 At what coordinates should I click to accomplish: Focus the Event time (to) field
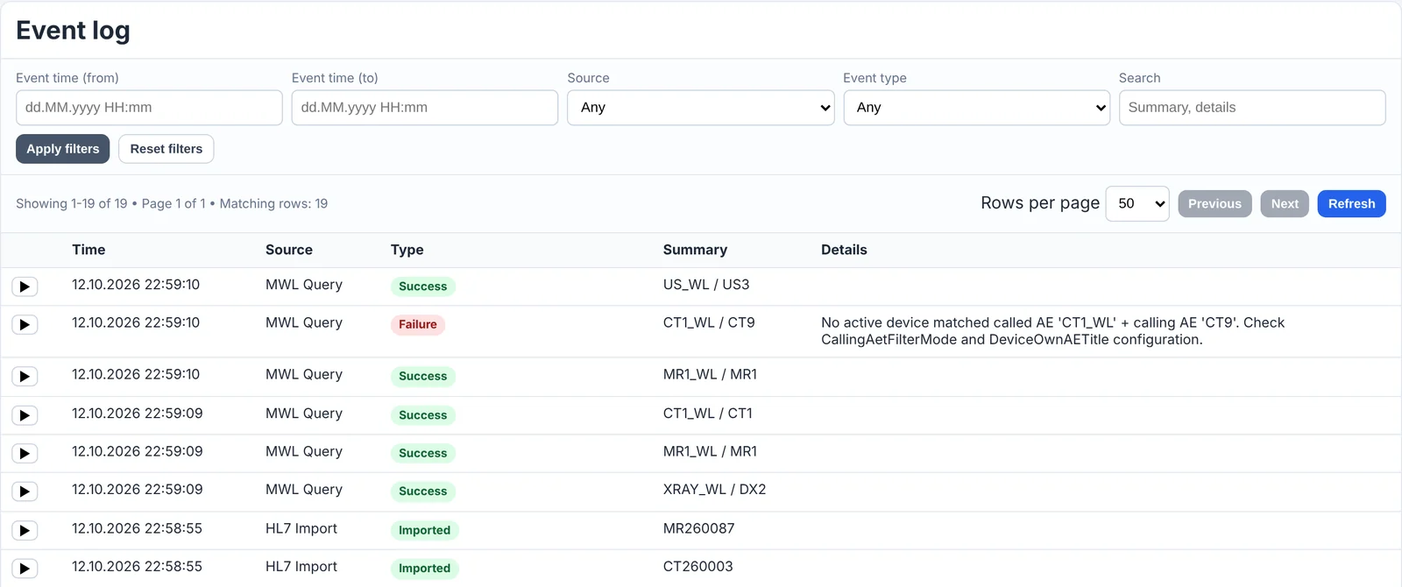click(x=425, y=108)
